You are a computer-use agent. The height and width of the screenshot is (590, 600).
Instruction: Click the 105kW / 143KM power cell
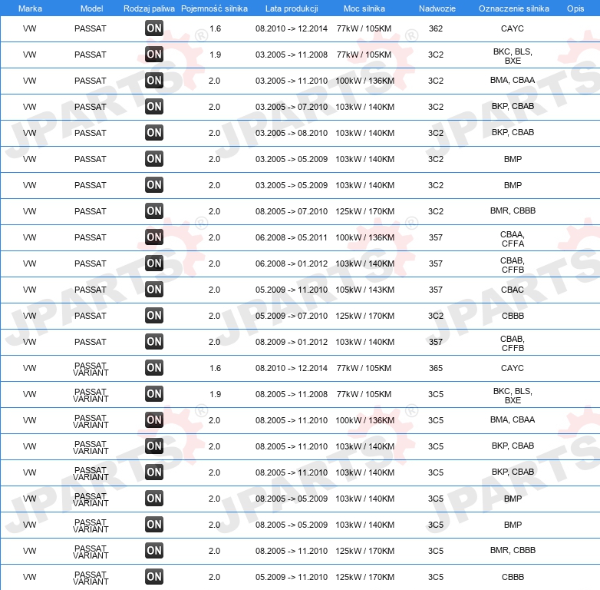[364, 290]
